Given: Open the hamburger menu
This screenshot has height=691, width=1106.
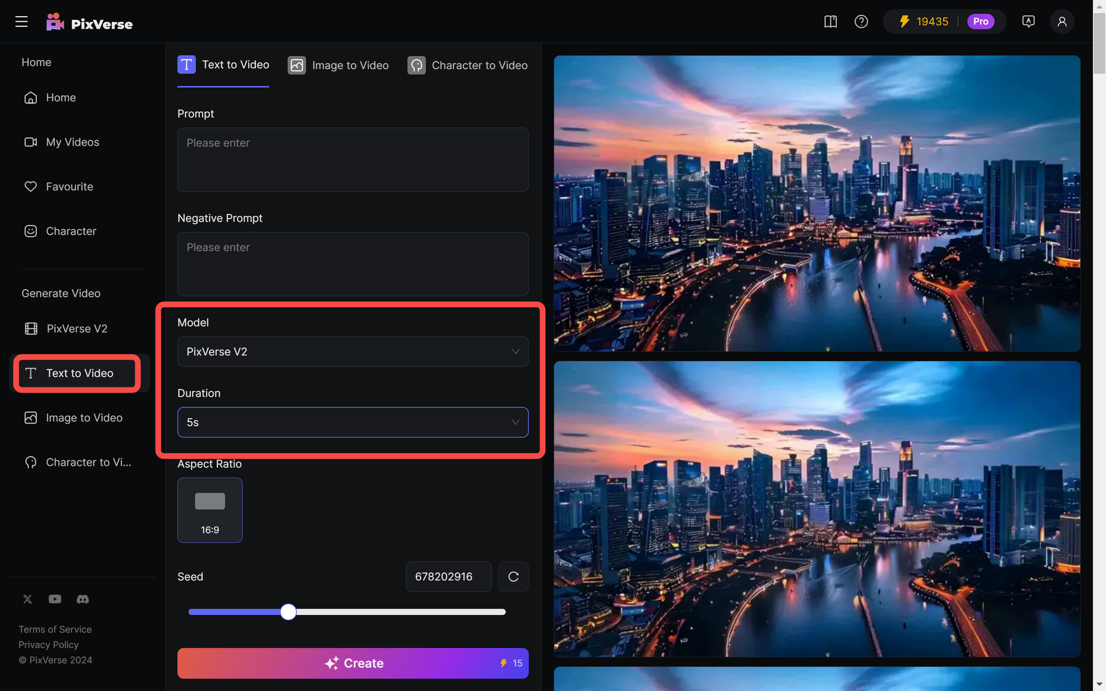Looking at the screenshot, I should point(22,22).
